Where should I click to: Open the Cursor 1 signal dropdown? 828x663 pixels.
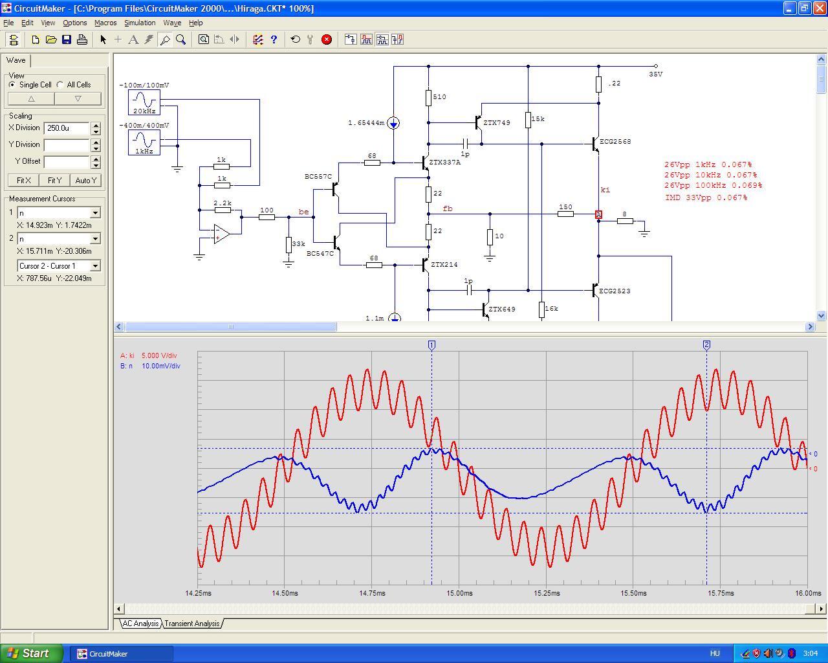coord(95,213)
